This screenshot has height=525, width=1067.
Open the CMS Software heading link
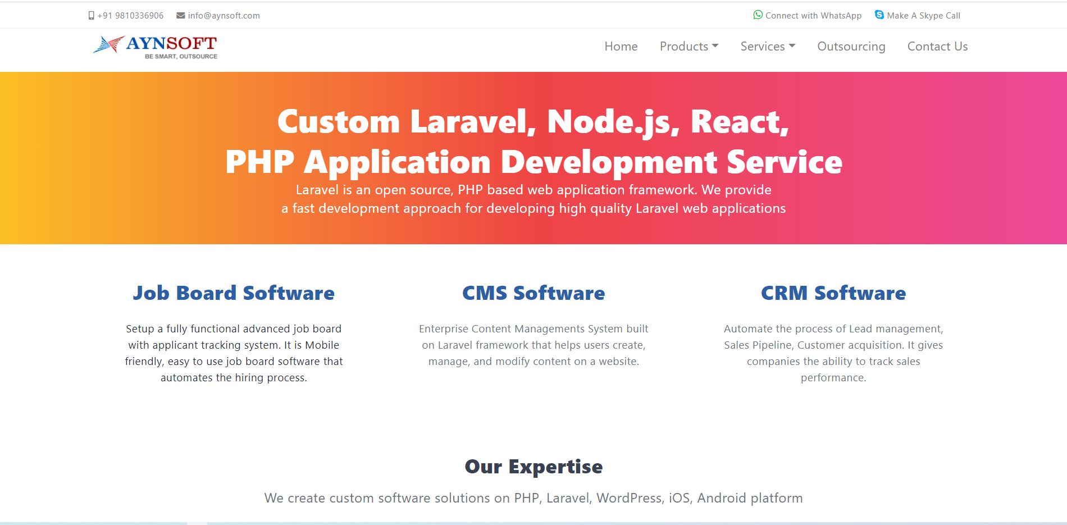click(533, 293)
